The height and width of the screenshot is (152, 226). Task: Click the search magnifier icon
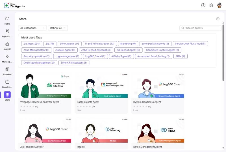tap(183, 28)
